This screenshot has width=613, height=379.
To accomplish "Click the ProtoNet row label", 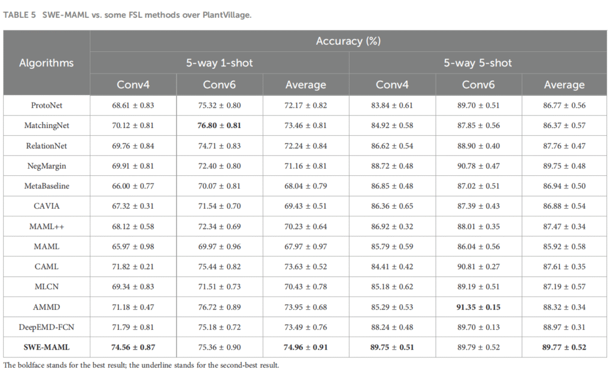I will [47, 105].
